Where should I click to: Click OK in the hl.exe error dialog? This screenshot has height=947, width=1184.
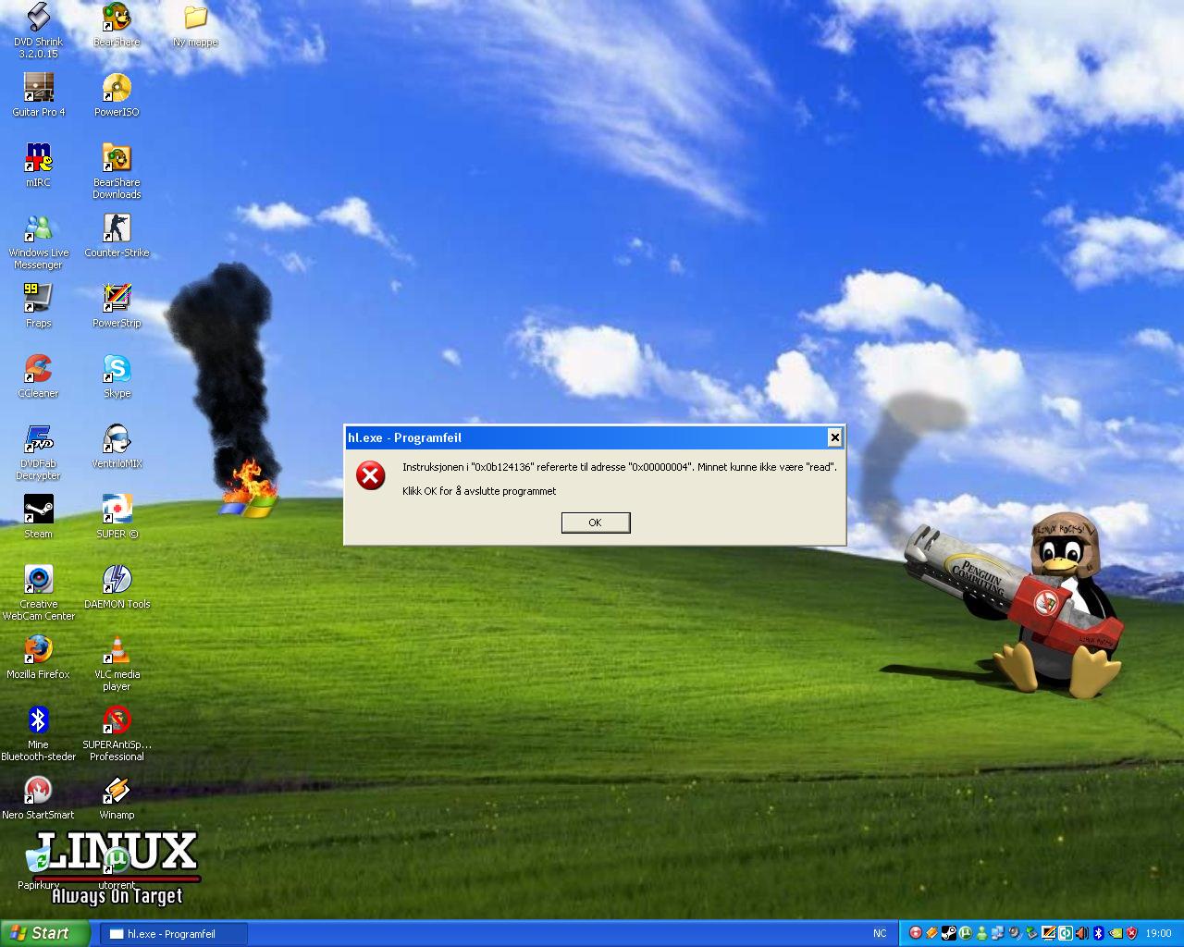tap(596, 523)
